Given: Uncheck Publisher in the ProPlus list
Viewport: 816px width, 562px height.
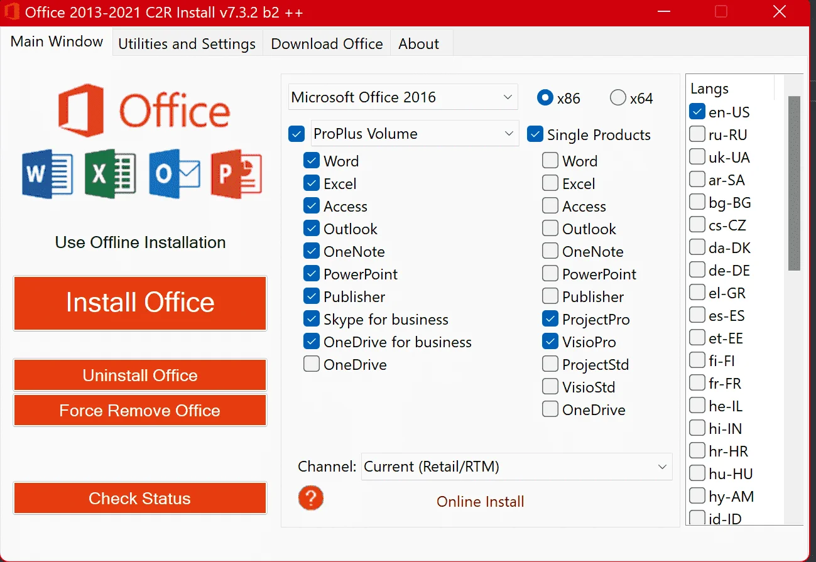Looking at the screenshot, I should (312, 296).
